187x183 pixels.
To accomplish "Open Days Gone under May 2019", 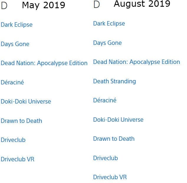I will (x=15, y=44).
